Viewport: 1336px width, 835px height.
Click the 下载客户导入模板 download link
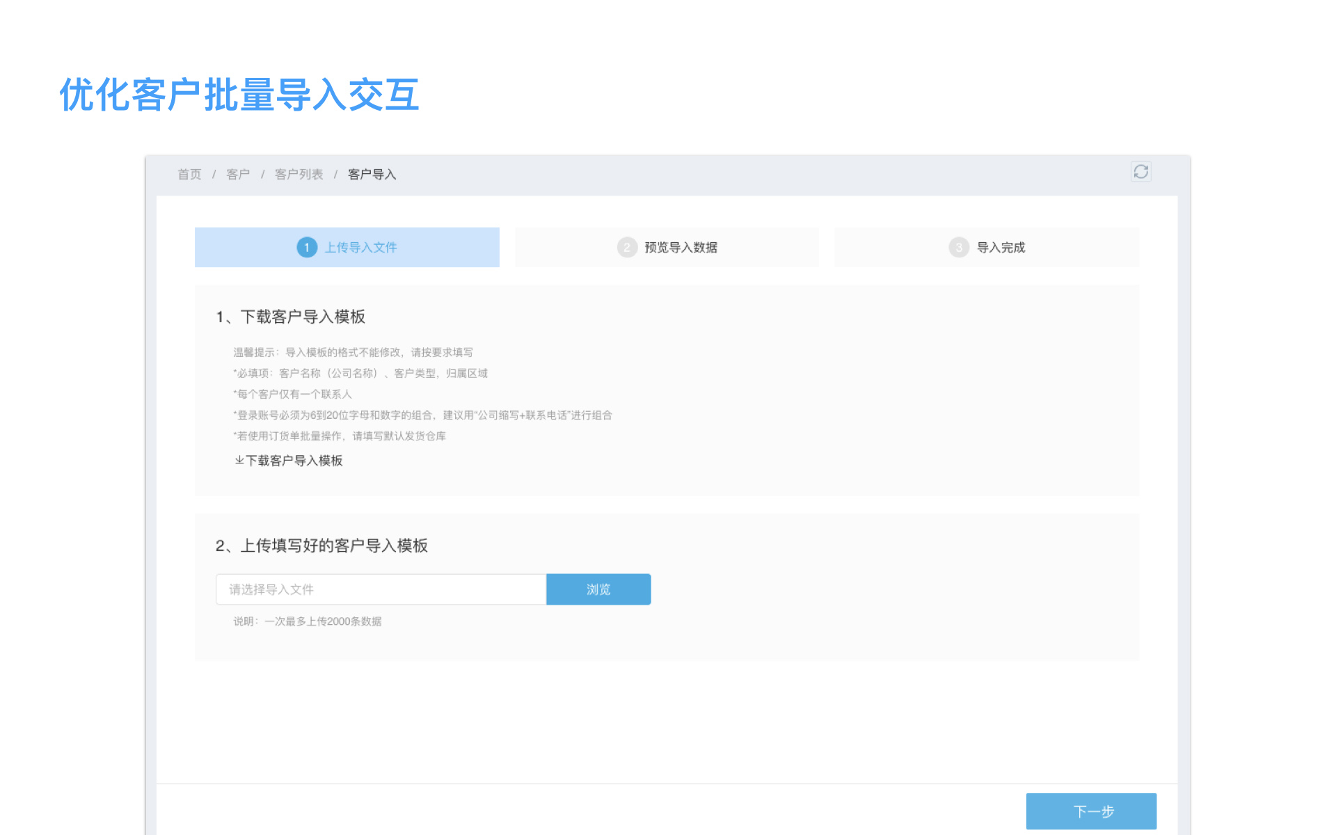point(294,461)
